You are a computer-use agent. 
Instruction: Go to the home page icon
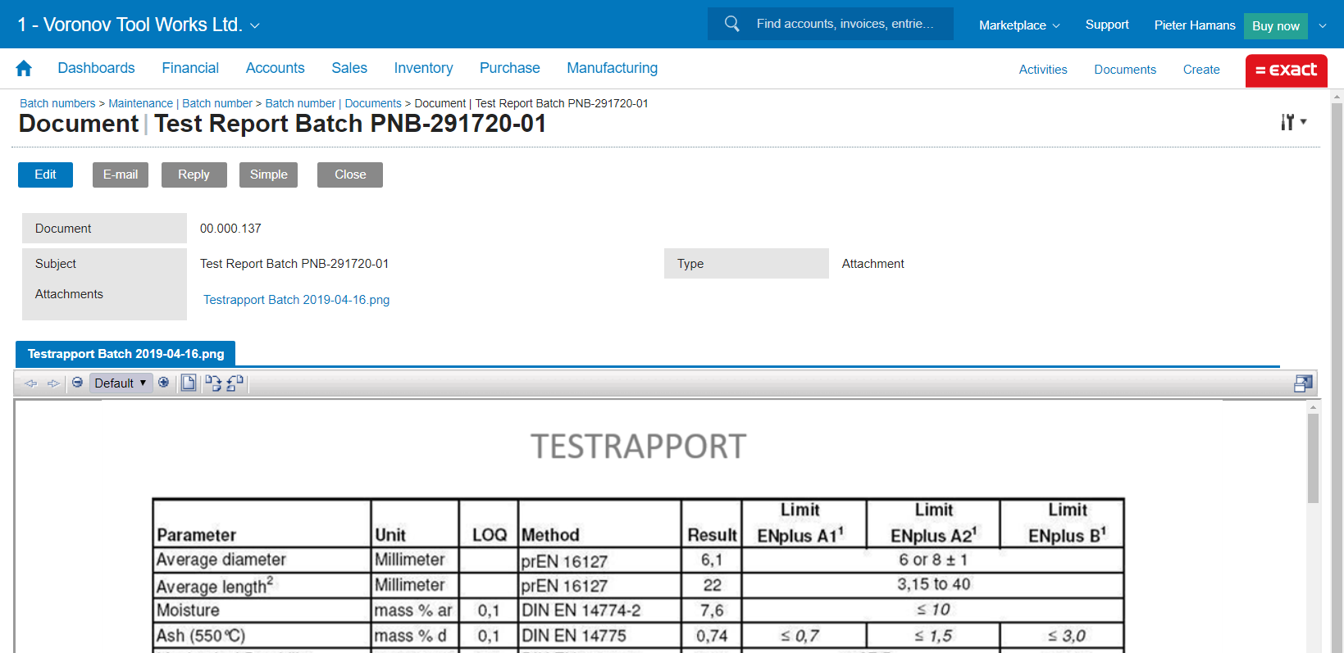[x=24, y=69]
